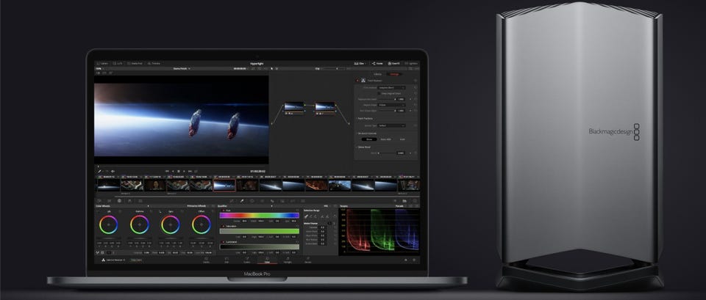The image size is (706, 300).
Task: Click the Luminance range bar in Qualifier
Action: tap(260, 247)
